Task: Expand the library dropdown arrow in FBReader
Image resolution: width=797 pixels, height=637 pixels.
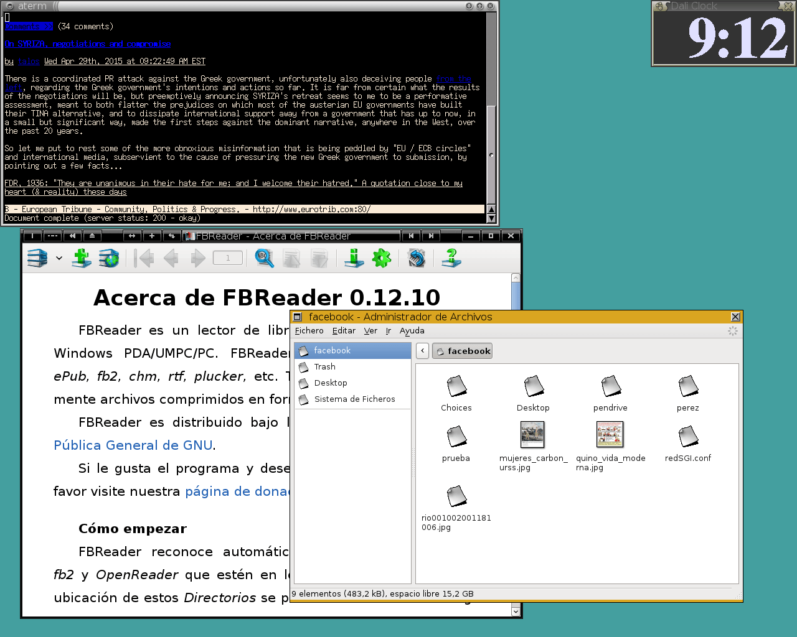Action: 59,258
